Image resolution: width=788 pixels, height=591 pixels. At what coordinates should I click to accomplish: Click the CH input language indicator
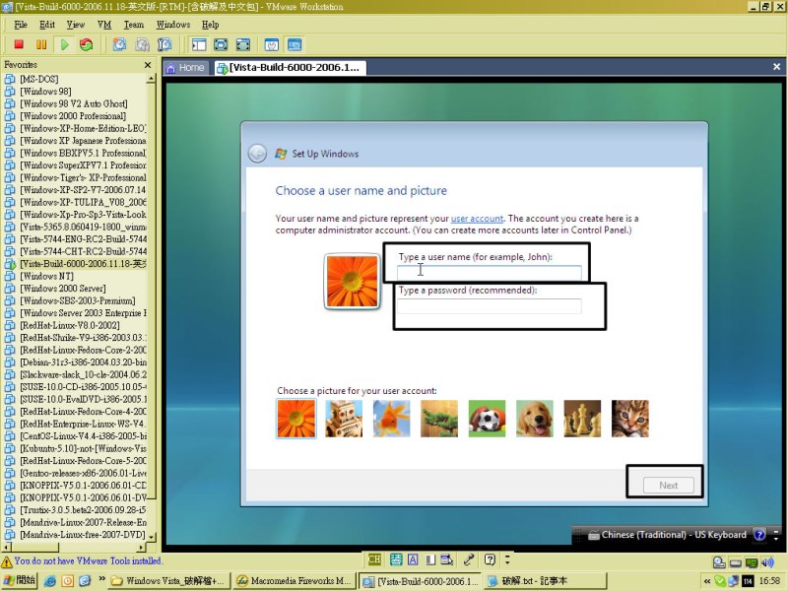[x=374, y=559]
